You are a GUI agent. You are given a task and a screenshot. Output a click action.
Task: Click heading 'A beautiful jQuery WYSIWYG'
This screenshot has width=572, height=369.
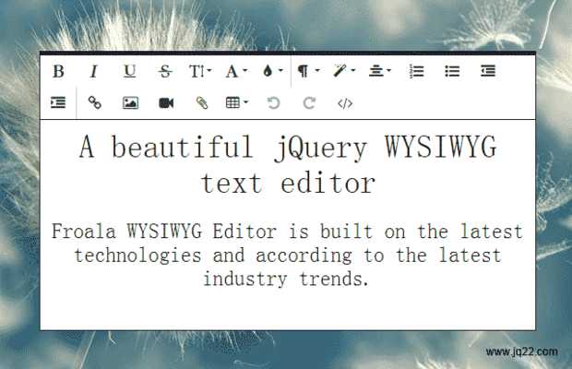[288, 148]
